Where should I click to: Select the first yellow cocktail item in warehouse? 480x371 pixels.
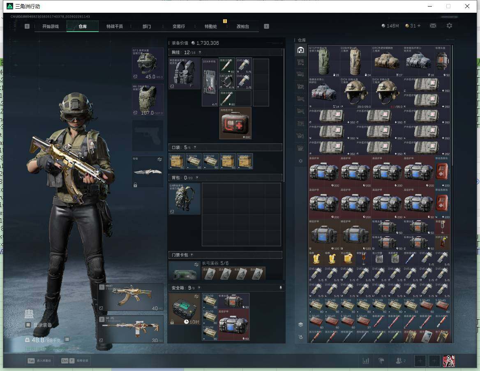[316, 258]
